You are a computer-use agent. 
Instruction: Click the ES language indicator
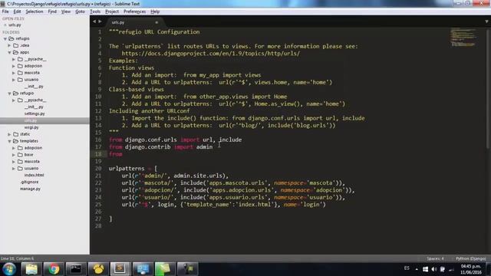coord(407,268)
